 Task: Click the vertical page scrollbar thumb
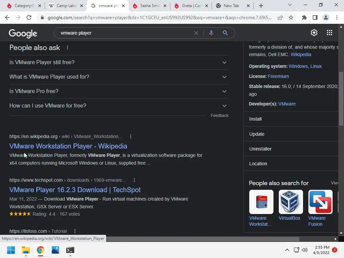point(341,99)
